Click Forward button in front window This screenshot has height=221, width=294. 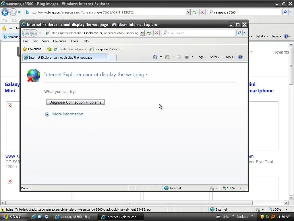click(34, 33)
